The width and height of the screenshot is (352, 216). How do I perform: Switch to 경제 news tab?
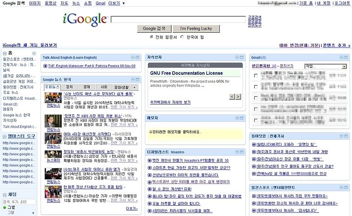(87, 87)
